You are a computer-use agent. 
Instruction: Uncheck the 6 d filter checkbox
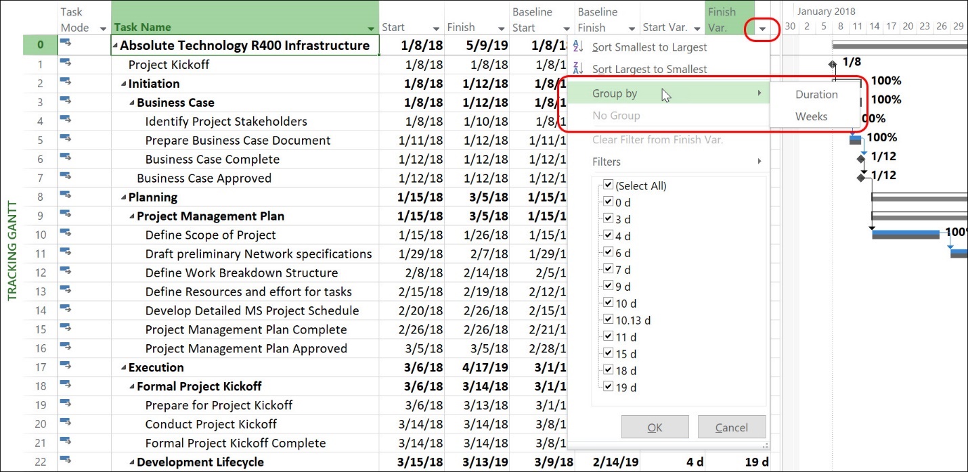pos(609,252)
